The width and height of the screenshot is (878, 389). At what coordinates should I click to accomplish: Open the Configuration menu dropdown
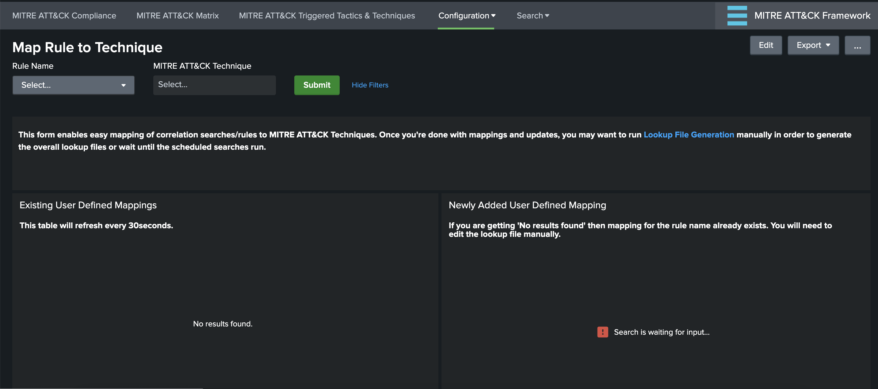[466, 16]
